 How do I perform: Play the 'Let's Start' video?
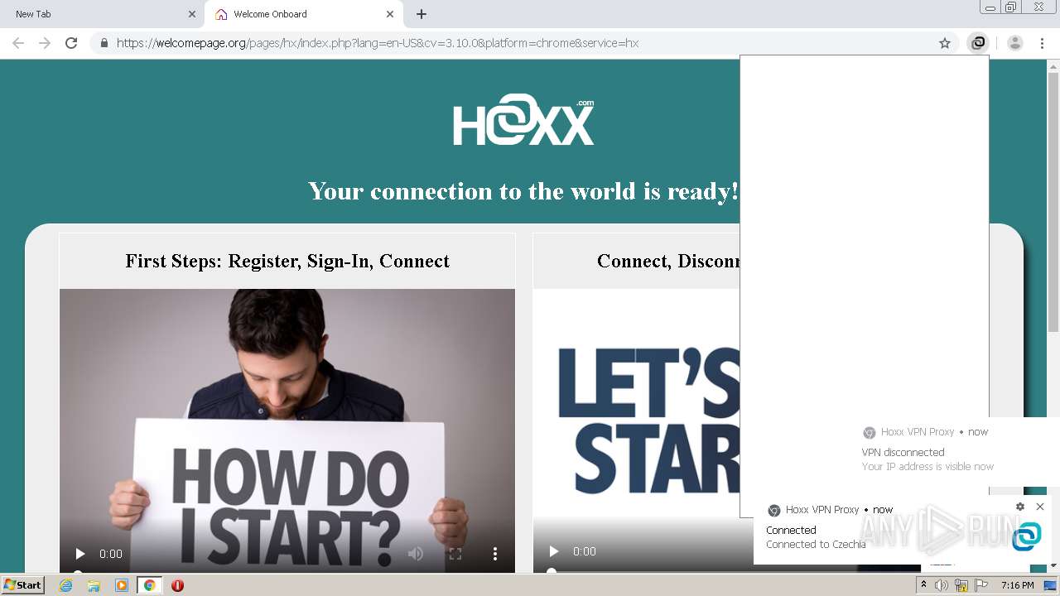(x=554, y=551)
